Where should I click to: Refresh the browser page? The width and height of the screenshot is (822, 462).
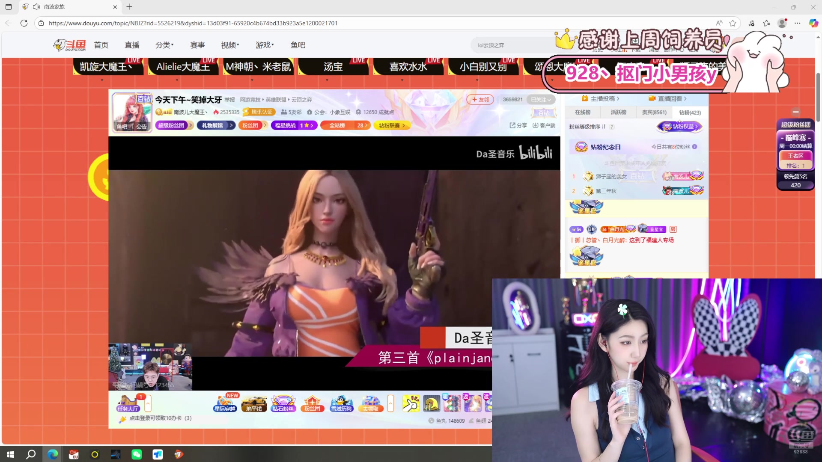pyautogui.click(x=24, y=23)
